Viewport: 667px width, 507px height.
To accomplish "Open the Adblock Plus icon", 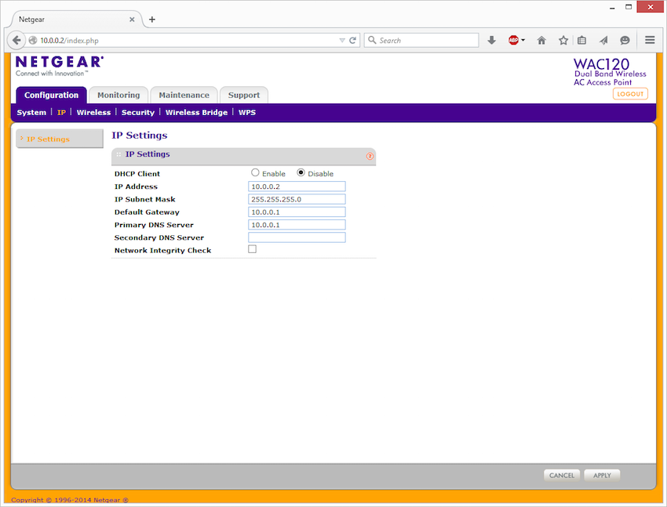I will [x=513, y=40].
